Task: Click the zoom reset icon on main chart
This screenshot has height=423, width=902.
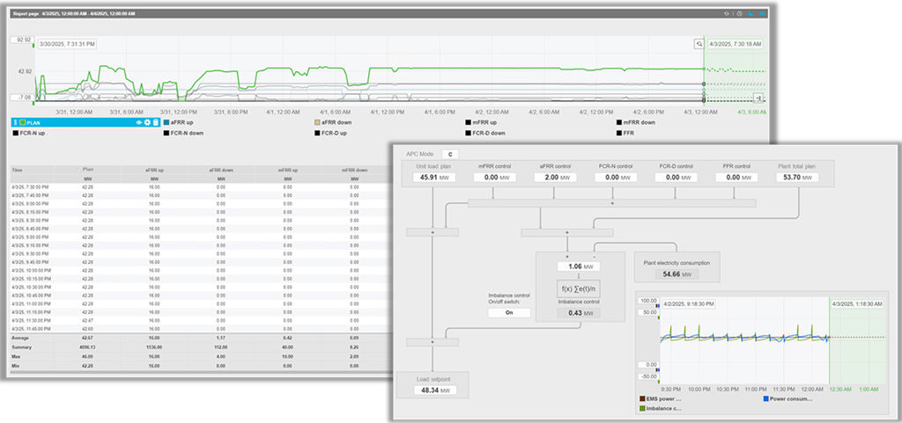Action: point(699,43)
